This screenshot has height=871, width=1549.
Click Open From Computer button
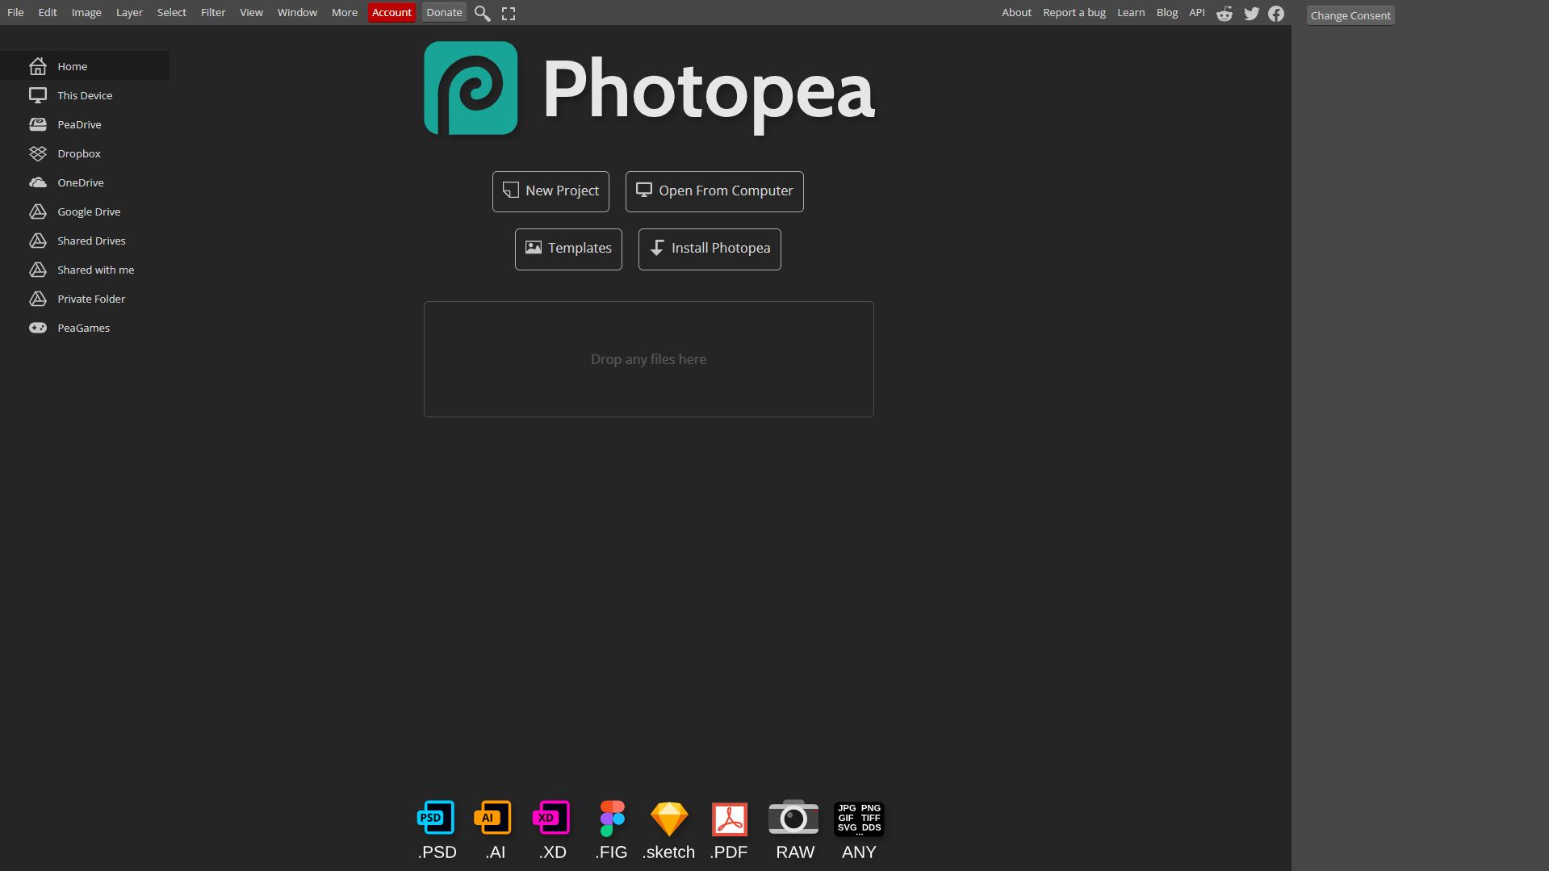coord(714,191)
